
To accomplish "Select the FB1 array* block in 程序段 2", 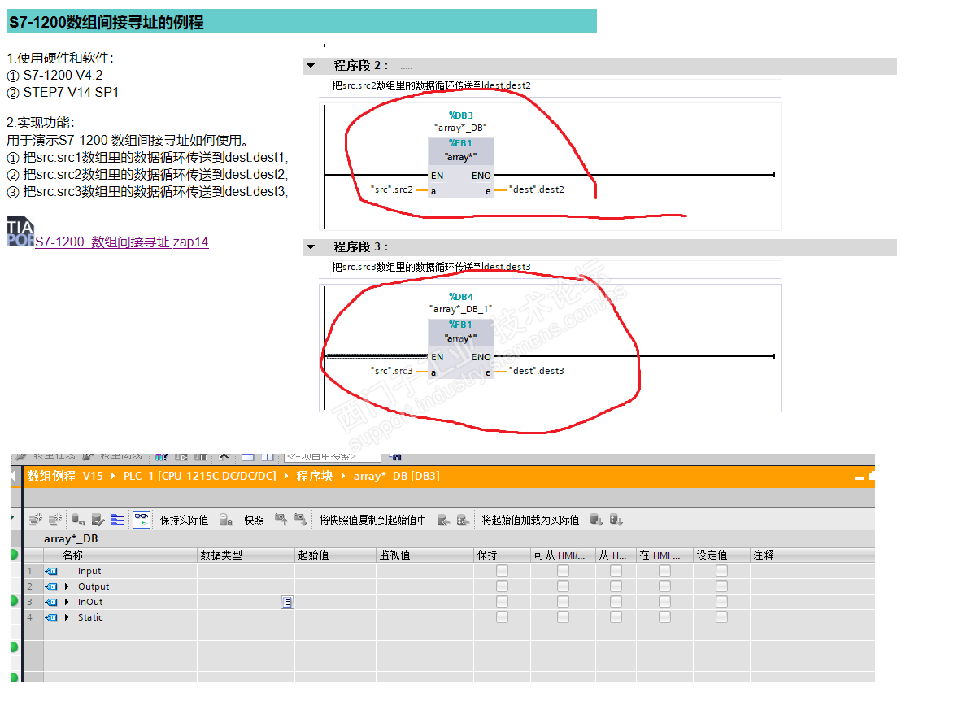I will [460, 168].
